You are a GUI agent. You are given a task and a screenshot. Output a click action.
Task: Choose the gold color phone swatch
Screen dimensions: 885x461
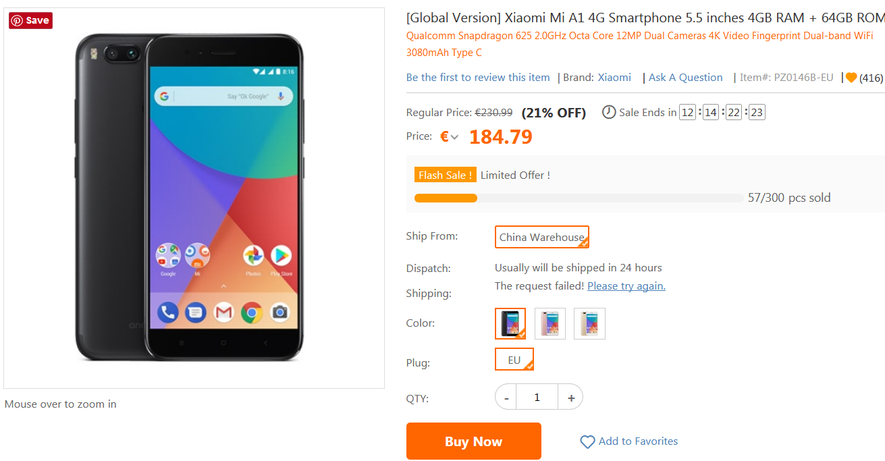pyautogui.click(x=589, y=323)
